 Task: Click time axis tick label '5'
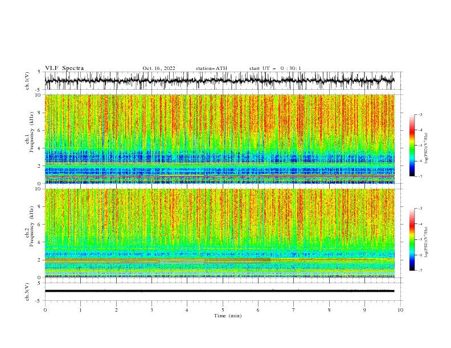(x=223, y=310)
